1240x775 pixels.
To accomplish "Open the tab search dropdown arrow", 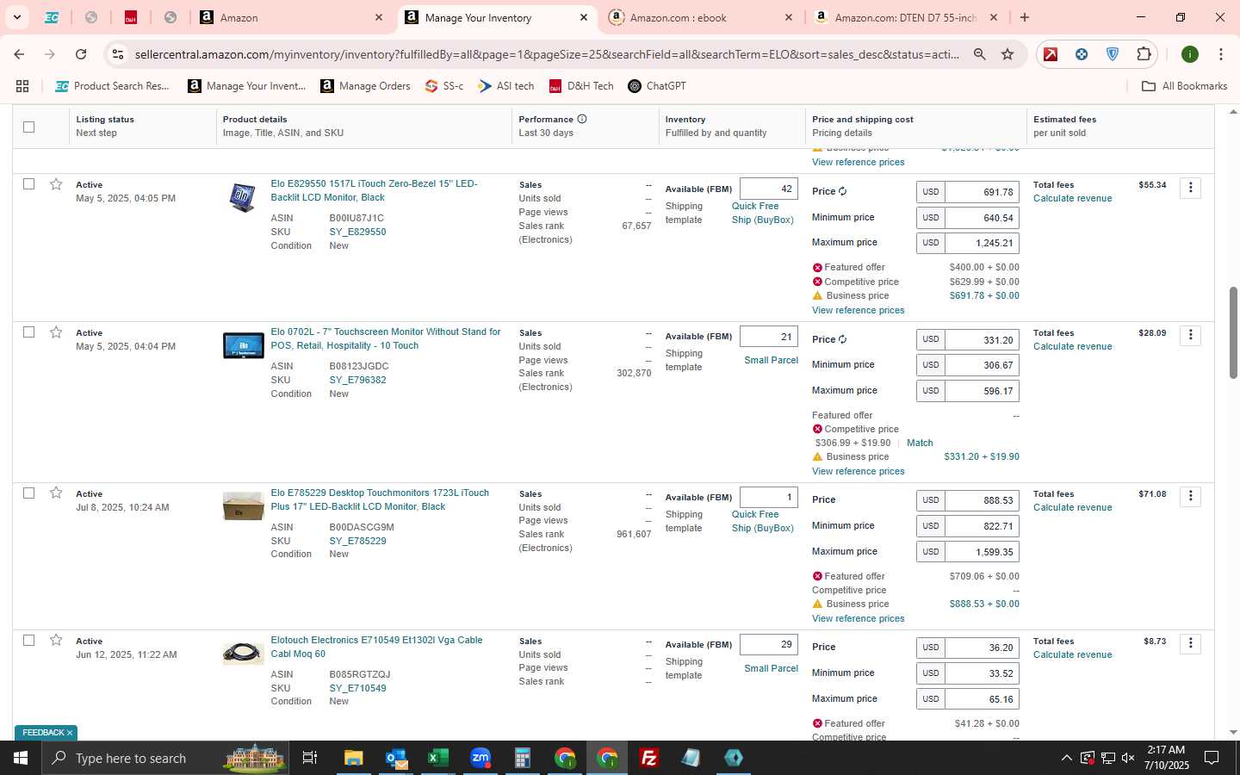I will 16,17.
